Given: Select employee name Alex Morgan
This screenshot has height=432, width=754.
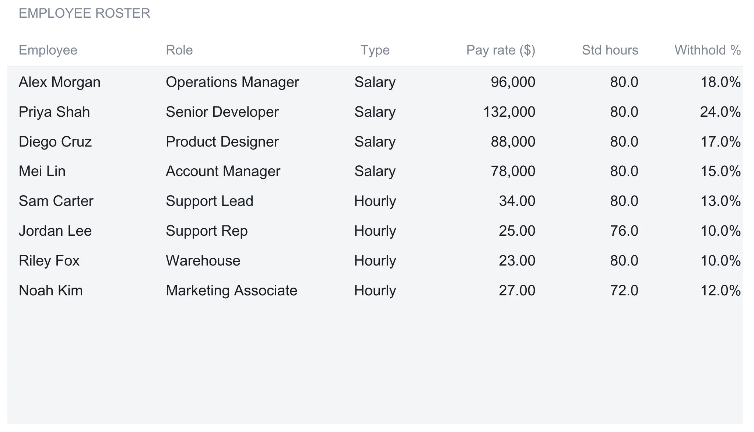Looking at the screenshot, I should coord(60,82).
